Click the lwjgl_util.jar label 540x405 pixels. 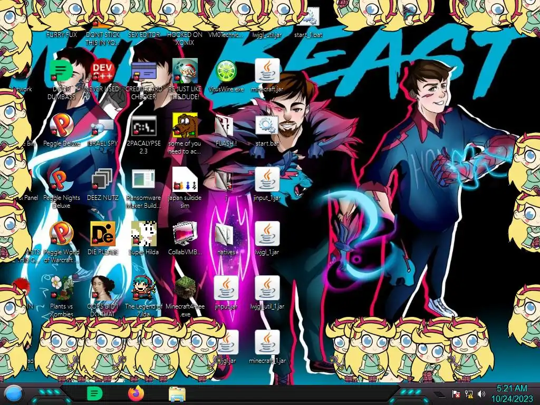pos(267,34)
